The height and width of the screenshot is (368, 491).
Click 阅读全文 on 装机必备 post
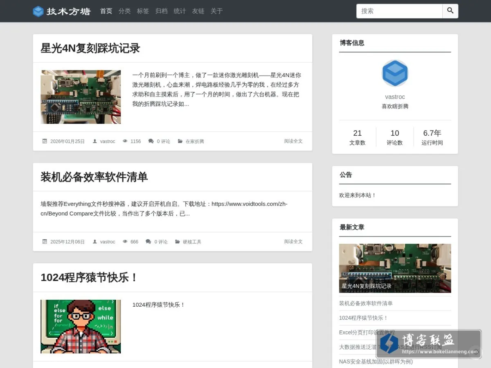[x=293, y=242]
